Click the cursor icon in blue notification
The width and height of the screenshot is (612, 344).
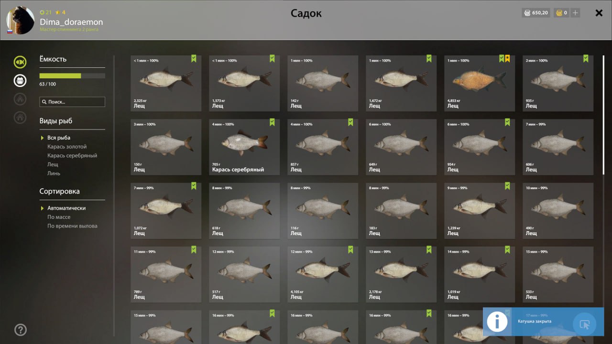(x=584, y=324)
